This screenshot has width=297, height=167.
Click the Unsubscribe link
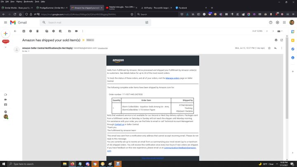click(103, 48)
